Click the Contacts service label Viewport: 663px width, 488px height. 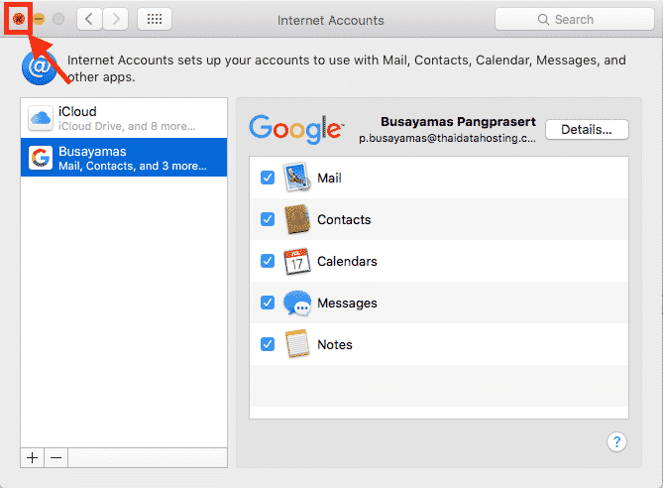[x=344, y=219]
